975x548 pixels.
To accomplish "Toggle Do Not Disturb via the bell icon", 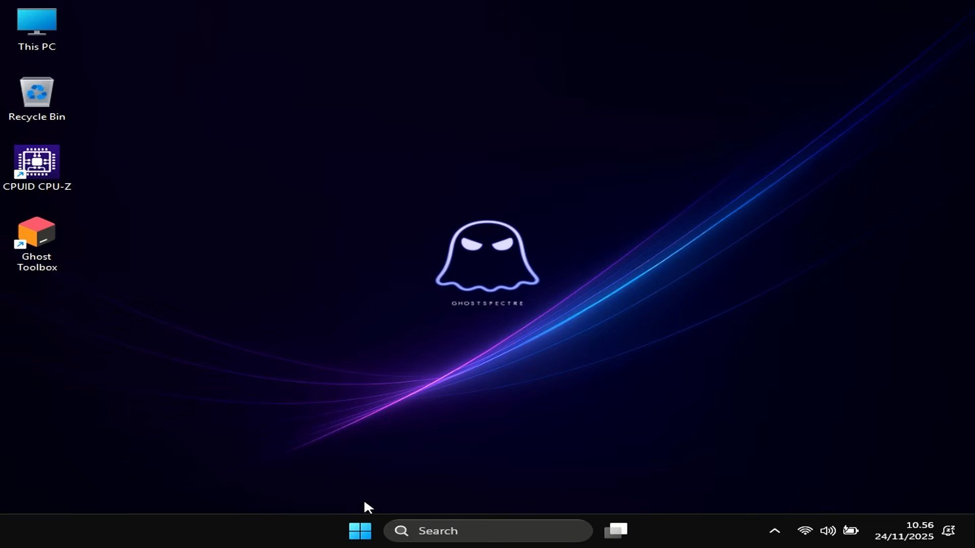I will 949,531.
